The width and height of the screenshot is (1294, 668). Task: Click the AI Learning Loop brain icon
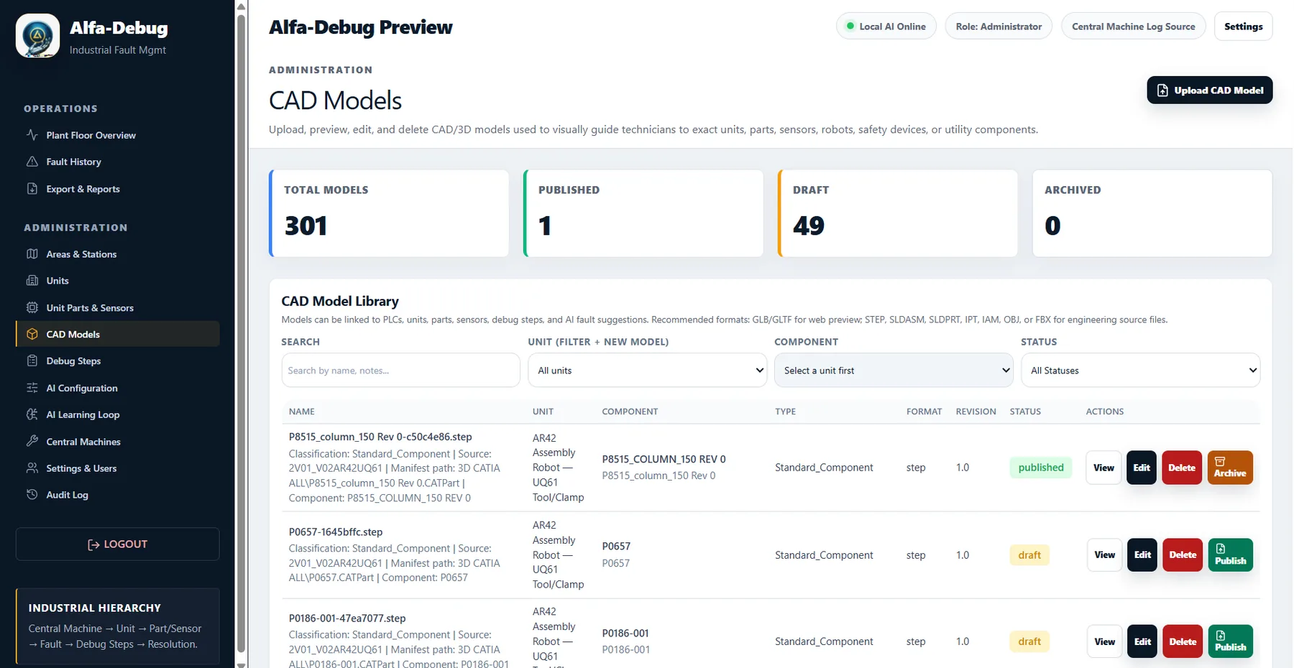pos(32,414)
